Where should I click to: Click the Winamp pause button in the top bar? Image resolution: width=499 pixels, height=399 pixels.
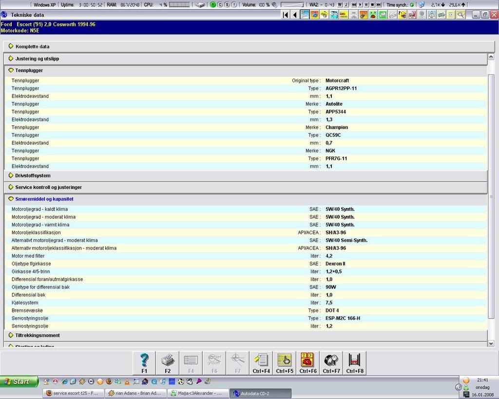pyautogui.click(x=366, y=5)
